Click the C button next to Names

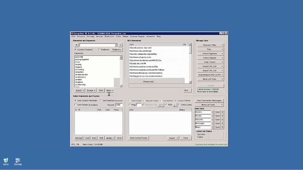pyautogui.click(x=213, y=112)
